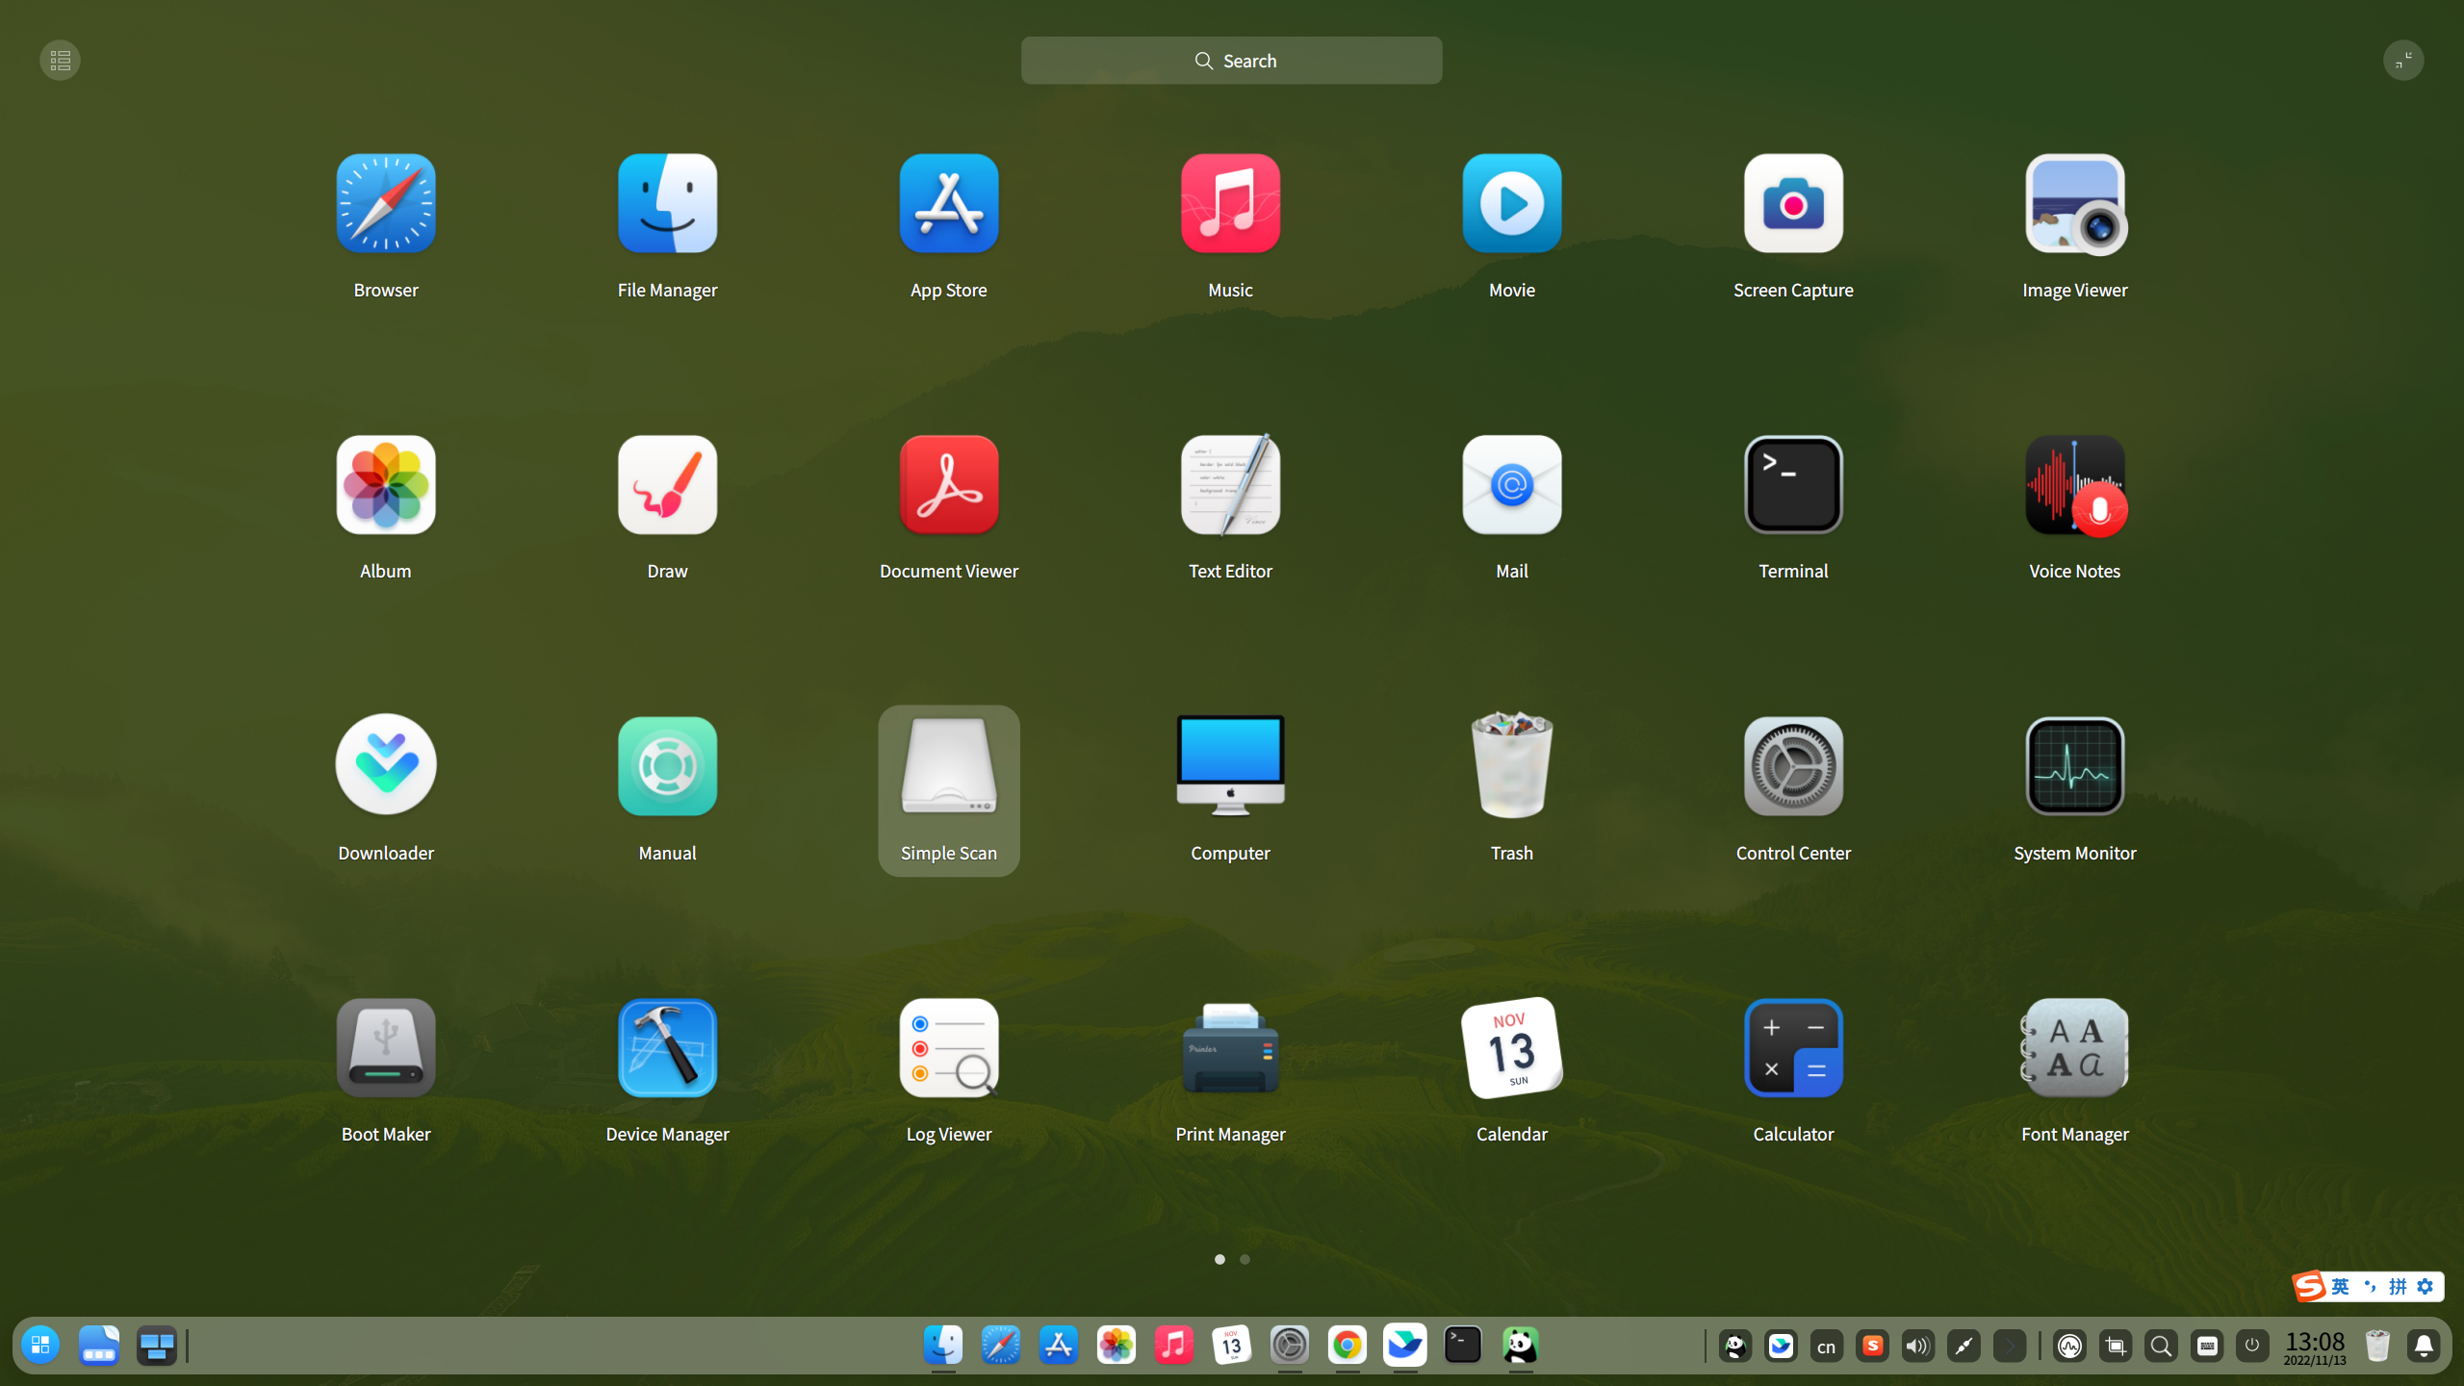Launch the Log Viewer app
Viewport: 2464px width, 1386px height.
pos(948,1048)
